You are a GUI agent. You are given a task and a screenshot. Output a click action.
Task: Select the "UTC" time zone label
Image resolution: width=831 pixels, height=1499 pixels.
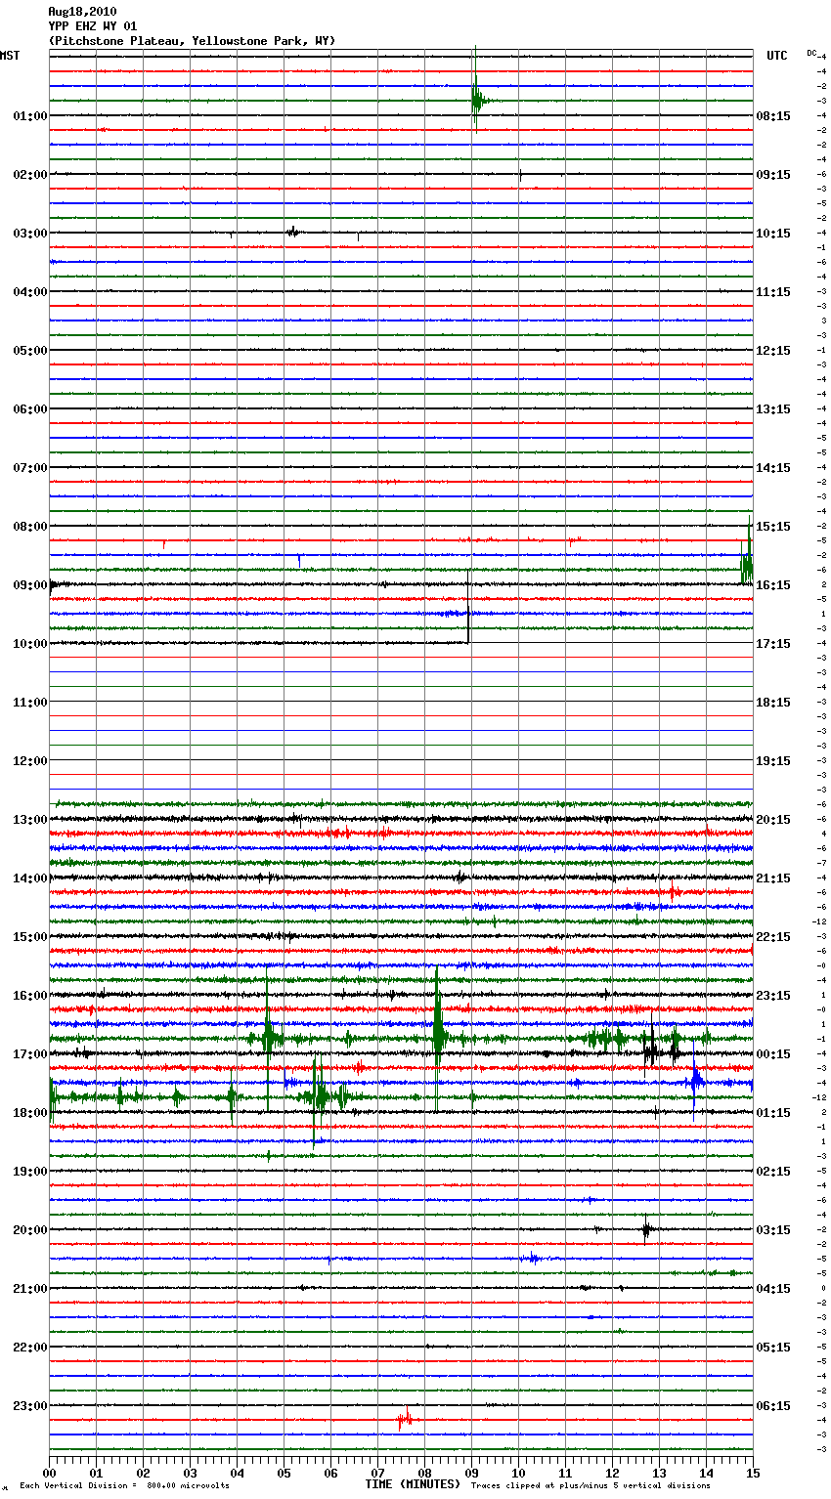coord(777,56)
